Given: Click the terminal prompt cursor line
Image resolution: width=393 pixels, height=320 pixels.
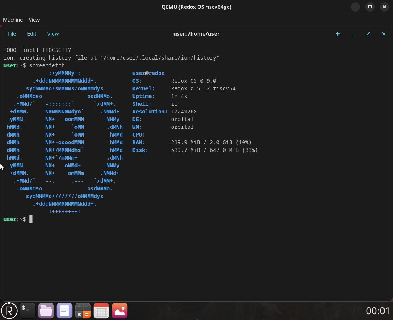Looking at the screenshot, I should click(x=18, y=219).
